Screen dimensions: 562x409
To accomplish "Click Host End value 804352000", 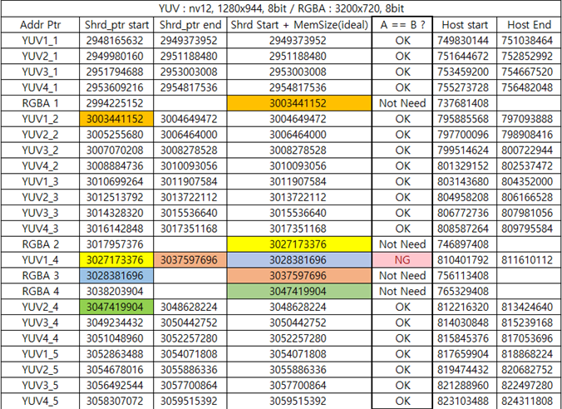I will pos(527,182).
